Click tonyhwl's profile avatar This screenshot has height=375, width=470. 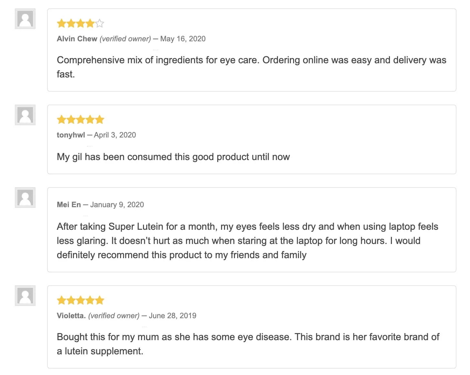pyautogui.click(x=25, y=115)
